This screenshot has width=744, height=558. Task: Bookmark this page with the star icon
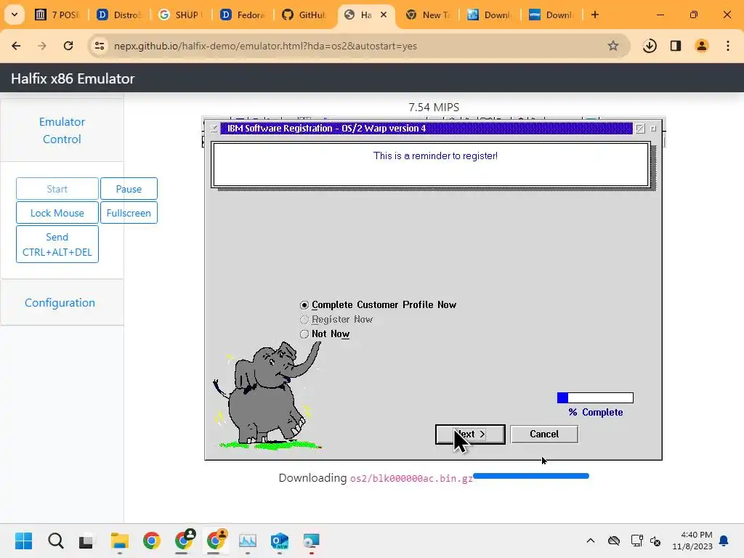(x=613, y=46)
